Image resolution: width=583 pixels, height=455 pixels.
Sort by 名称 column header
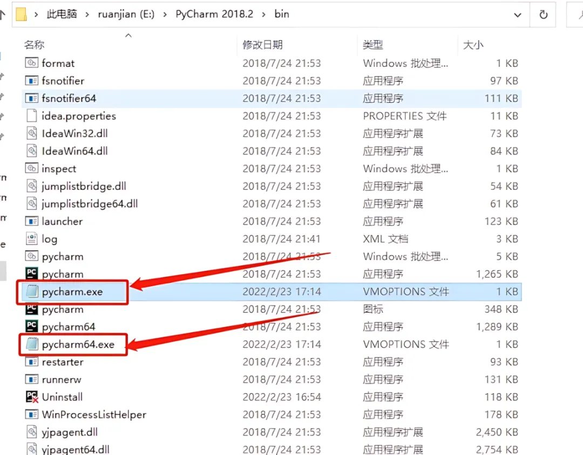(x=34, y=45)
